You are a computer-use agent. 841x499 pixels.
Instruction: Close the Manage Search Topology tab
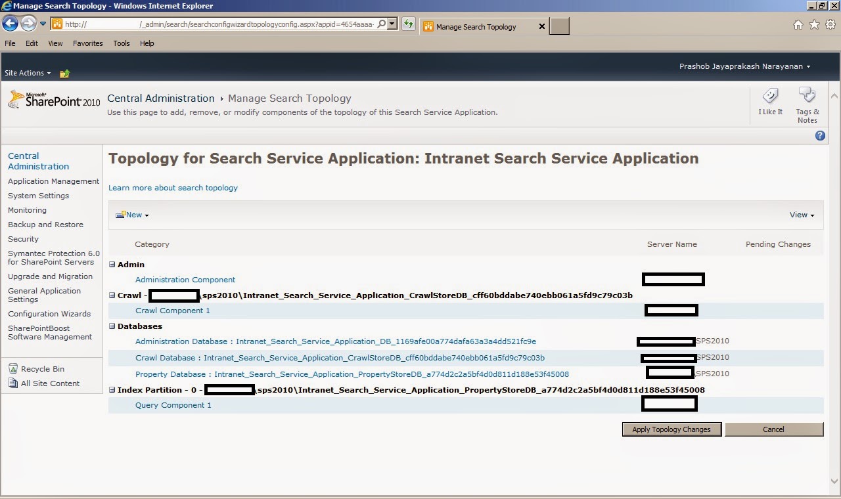542,26
